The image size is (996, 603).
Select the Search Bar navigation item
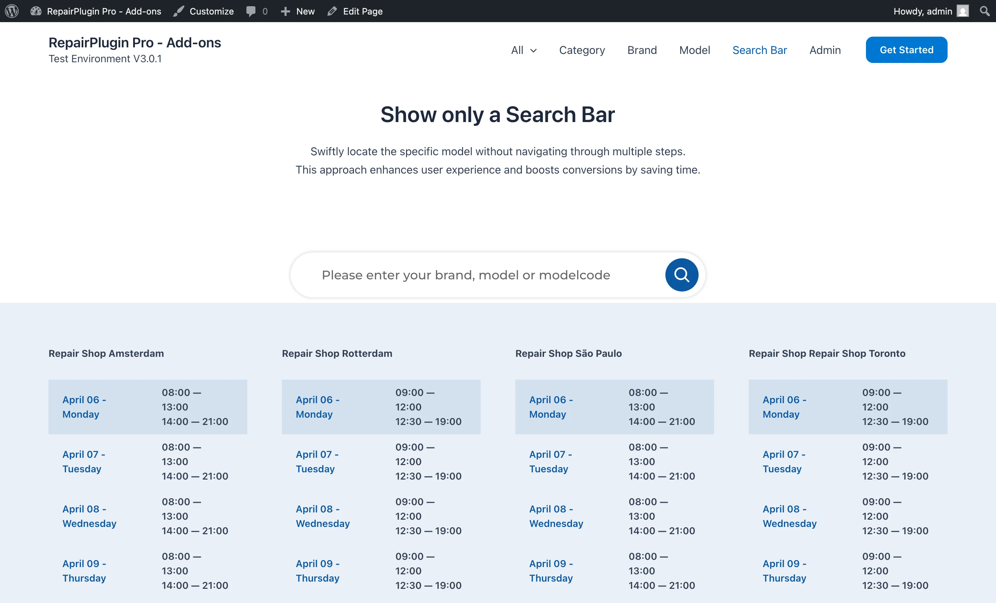tap(759, 50)
